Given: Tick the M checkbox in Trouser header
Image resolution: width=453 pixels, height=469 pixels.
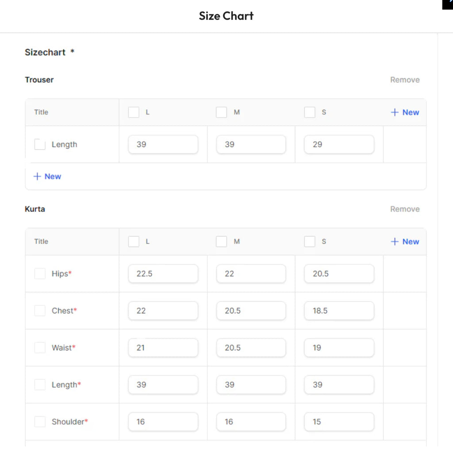Looking at the screenshot, I should pyautogui.click(x=222, y=112).
